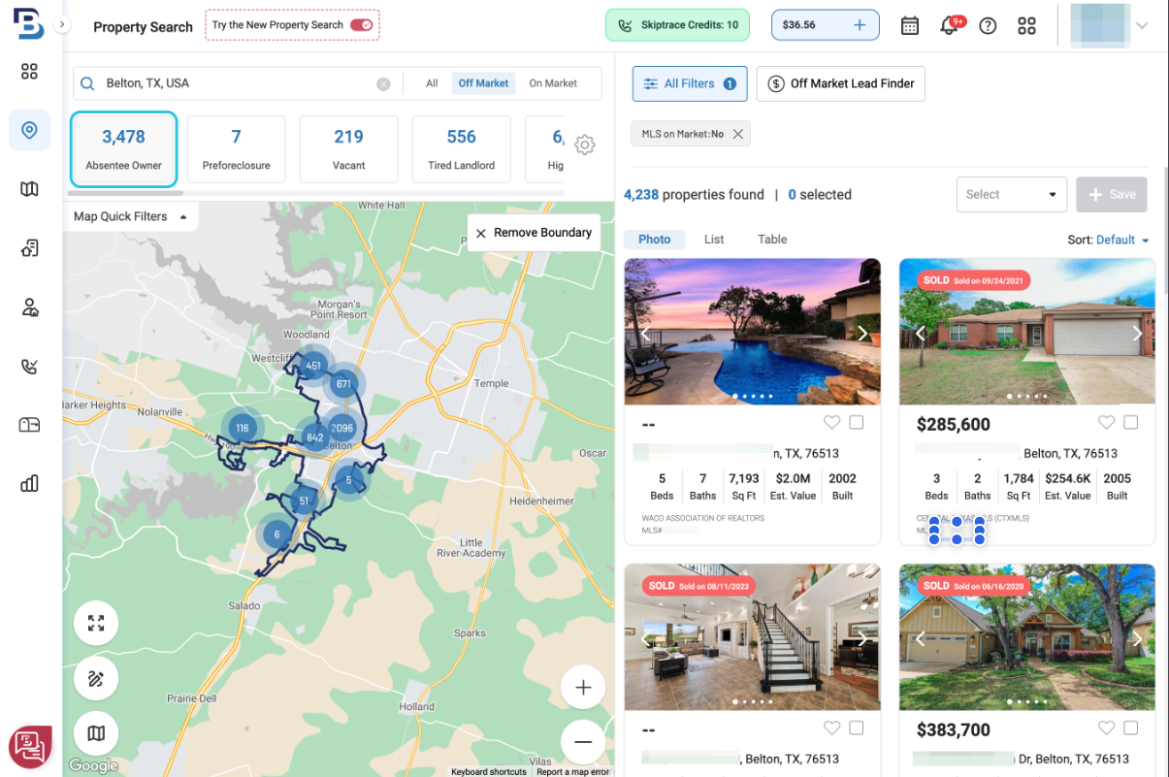Zoom in on the map with plus button
Screen dimensions: 1169x777
(583, 688)
